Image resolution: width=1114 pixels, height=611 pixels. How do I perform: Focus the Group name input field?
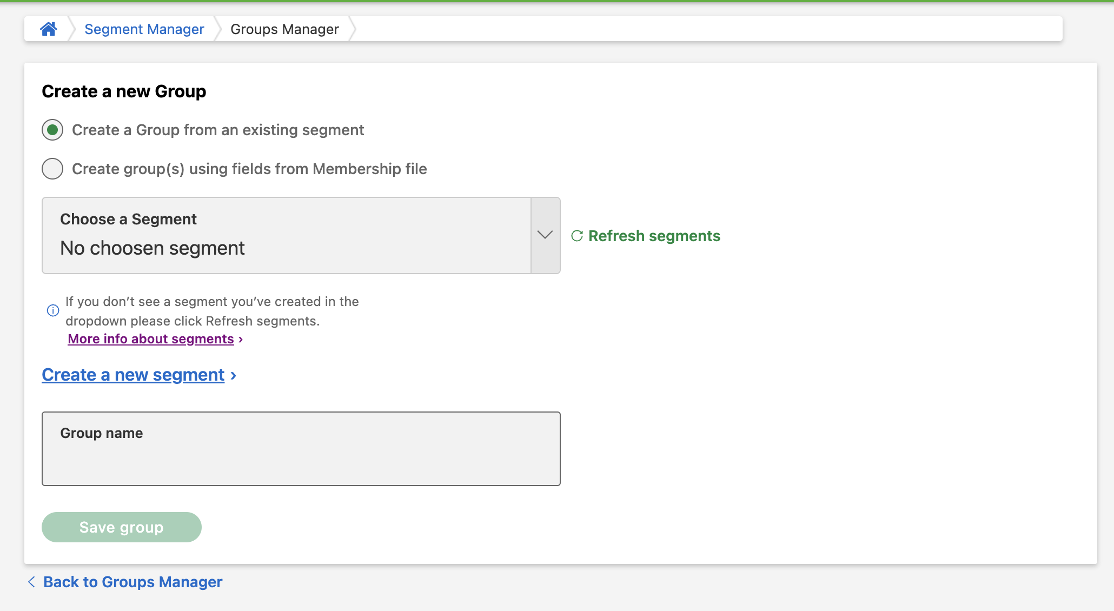pyautogui.click(x=301, y=449)
